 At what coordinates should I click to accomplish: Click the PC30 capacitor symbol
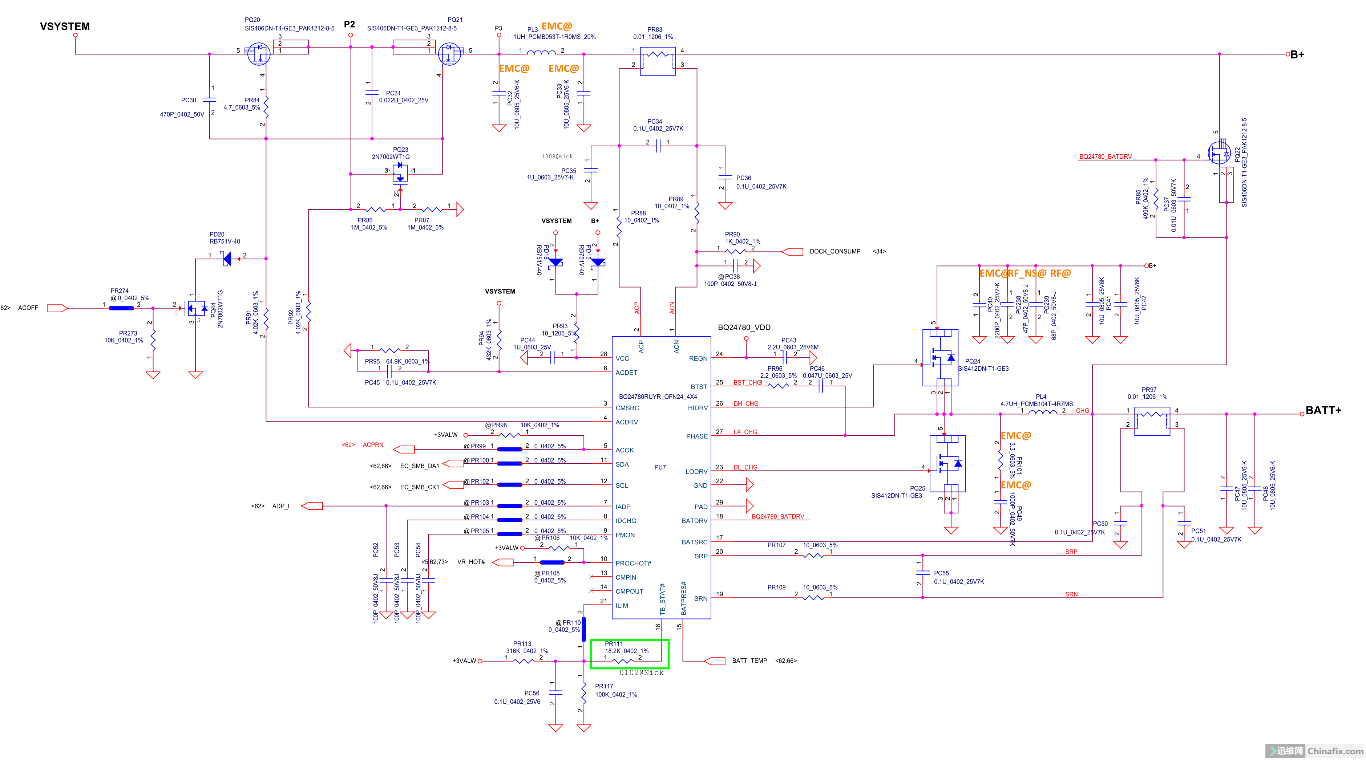click(210, 99)
